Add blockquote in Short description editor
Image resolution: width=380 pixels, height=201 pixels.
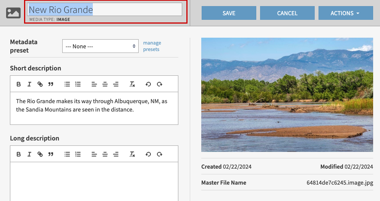[x=50, y=84]
